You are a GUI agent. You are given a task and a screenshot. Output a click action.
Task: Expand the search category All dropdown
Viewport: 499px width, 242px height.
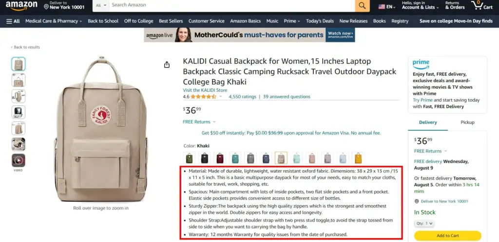(x=101, y=5)
